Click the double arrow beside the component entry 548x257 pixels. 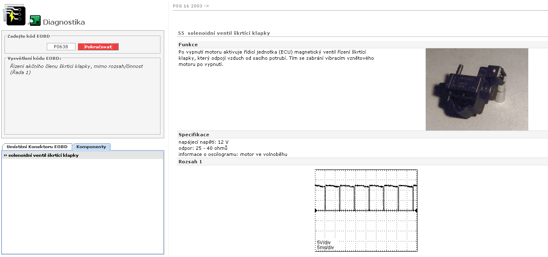tap(5, 156)
